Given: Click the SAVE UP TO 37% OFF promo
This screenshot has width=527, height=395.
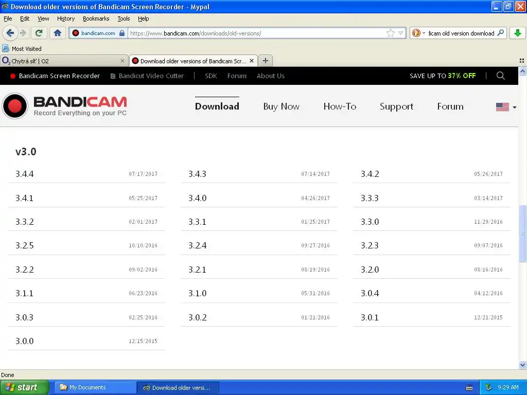Looking at the screenshot, I should [443, 76].
